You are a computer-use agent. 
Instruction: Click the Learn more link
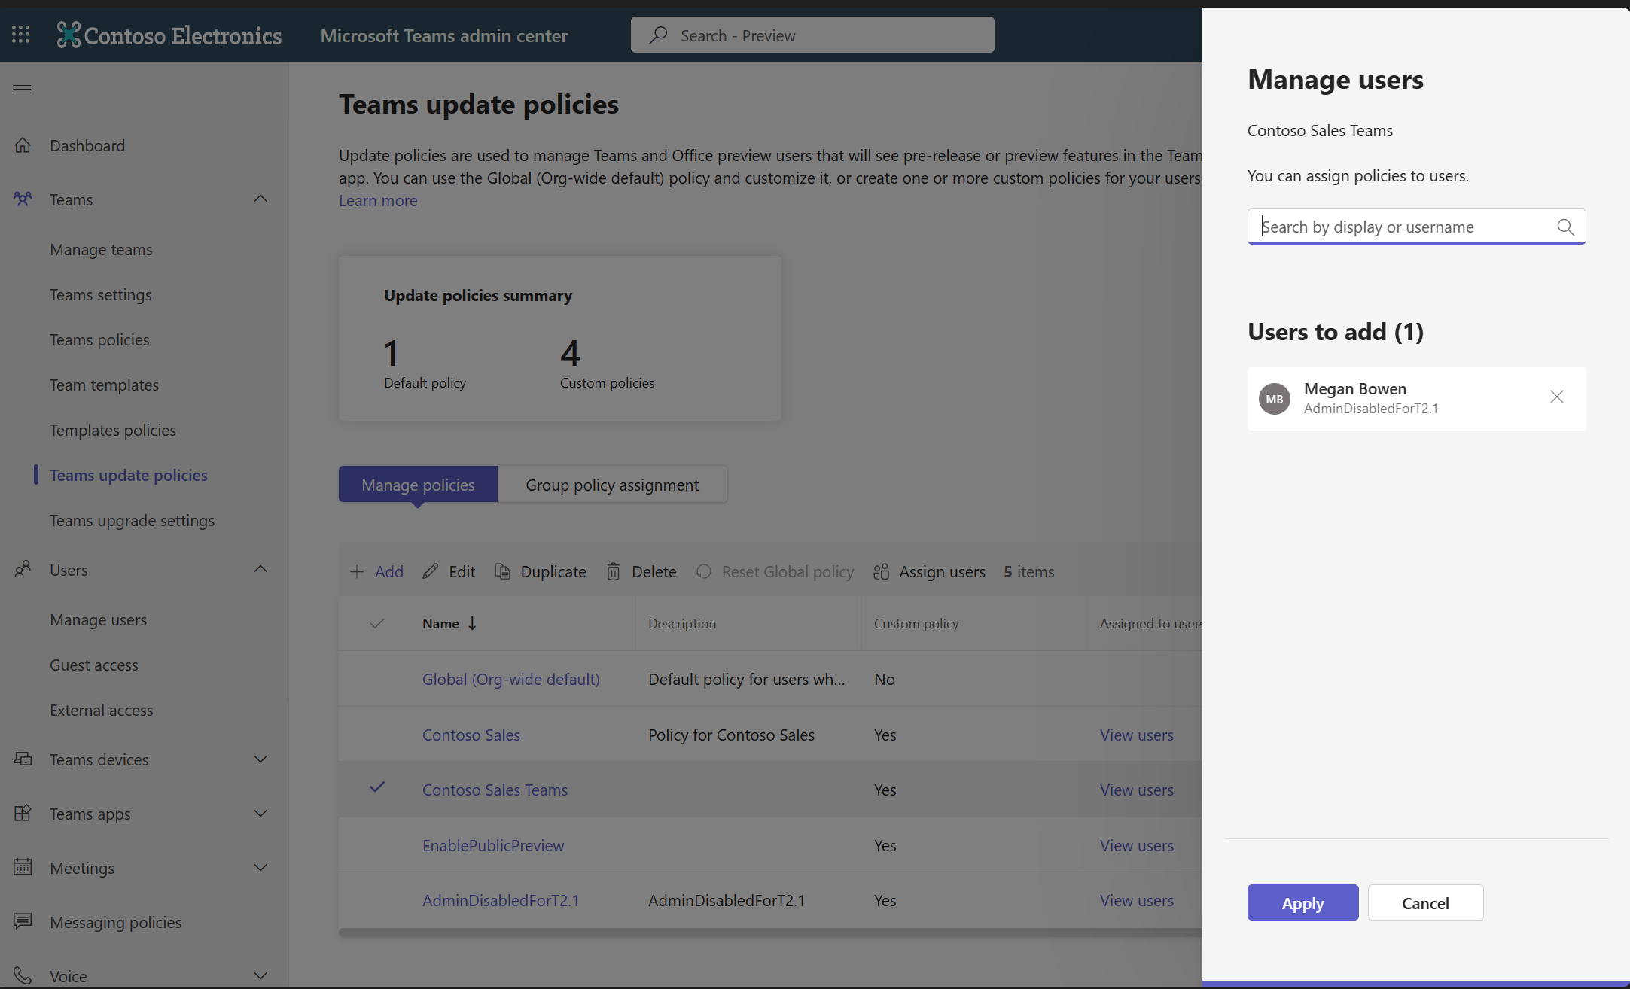pos(379,200)
